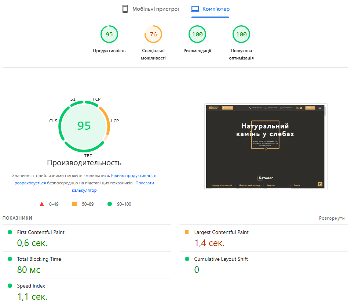This screenshot has width=351, height=303.
Task: Click the Total Blocking Time metric title
Action: tap(39, 259)
